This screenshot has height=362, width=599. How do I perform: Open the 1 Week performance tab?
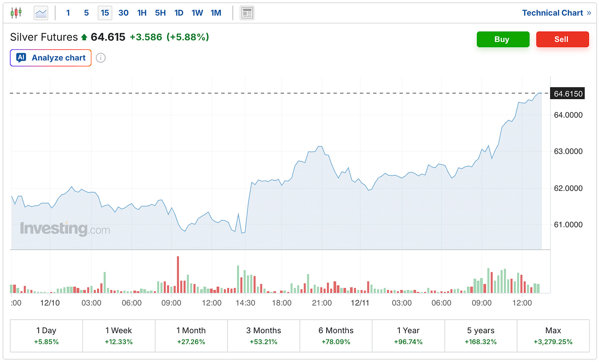click(x=119, y=336)
